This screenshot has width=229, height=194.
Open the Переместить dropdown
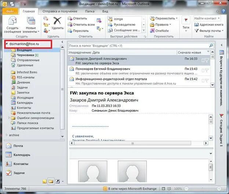(164, 18)
